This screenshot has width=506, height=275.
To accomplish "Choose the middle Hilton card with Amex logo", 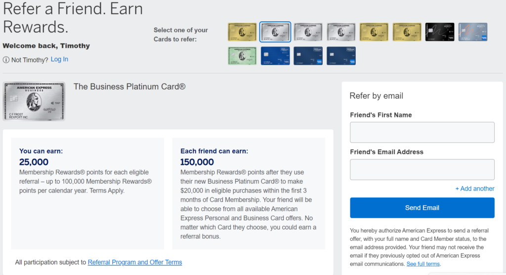I will pos(308,56).
